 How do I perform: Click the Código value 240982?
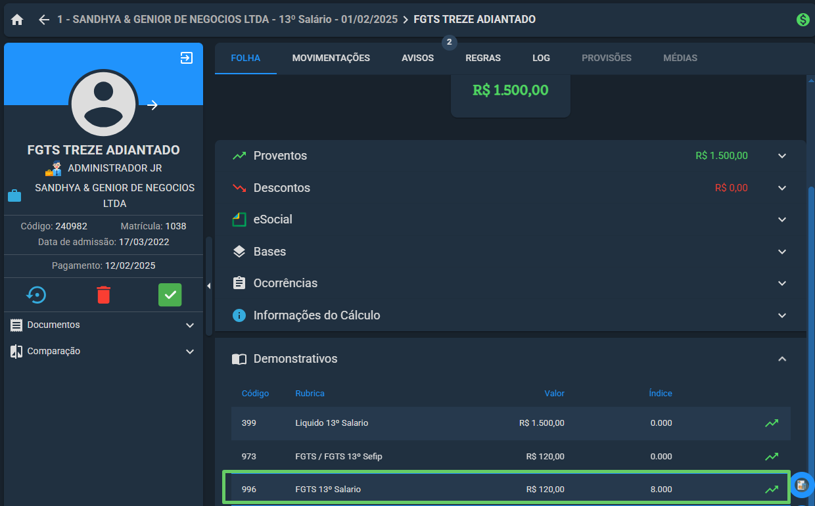pyautogui.click(x=71, y=226)
